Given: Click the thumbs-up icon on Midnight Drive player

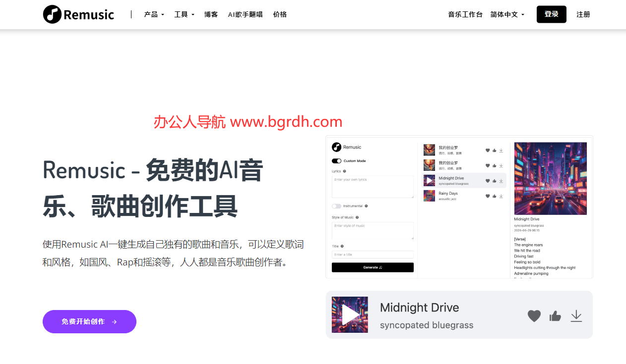Looking at the screenshot, I should click(x=555, y=315).
